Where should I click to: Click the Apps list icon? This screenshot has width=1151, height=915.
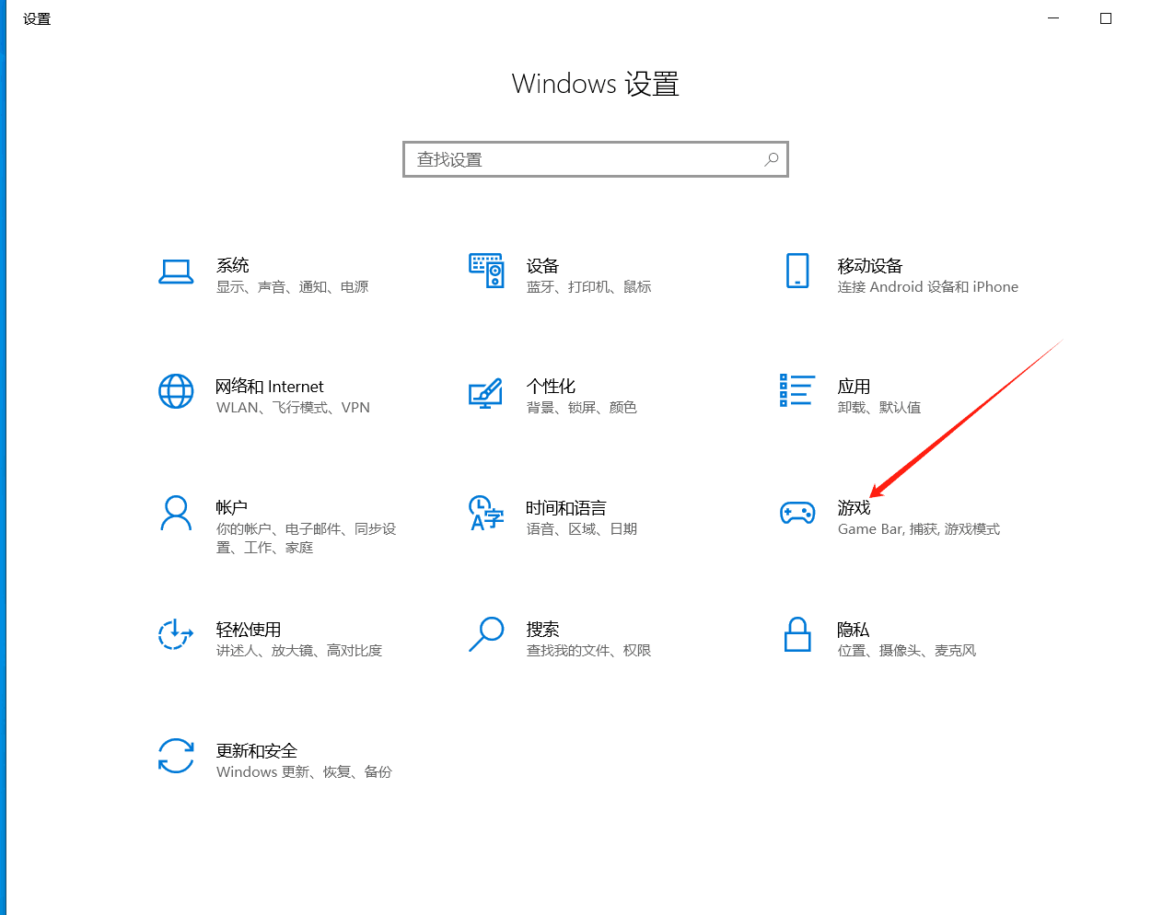(x=797, y=390)
